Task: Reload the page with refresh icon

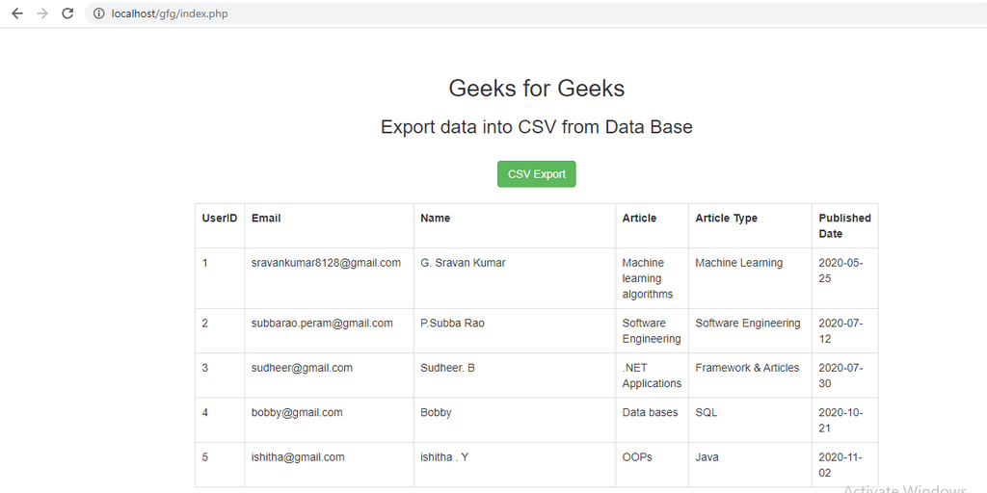Action: click(67, 13)
